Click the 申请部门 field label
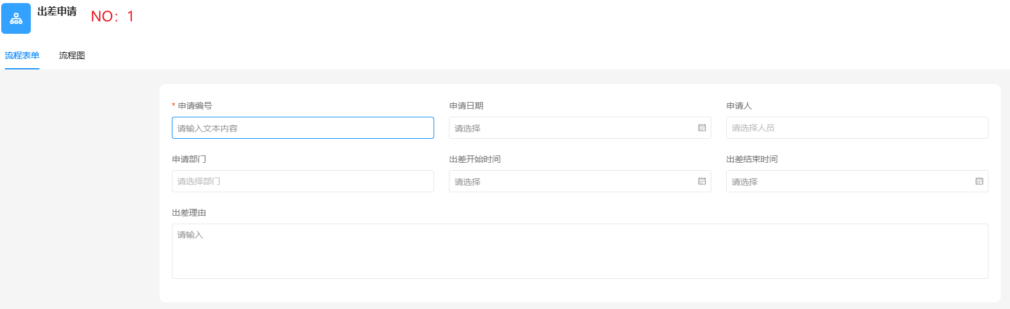This screenshot has width=1010, height=309. click(189, 159)
